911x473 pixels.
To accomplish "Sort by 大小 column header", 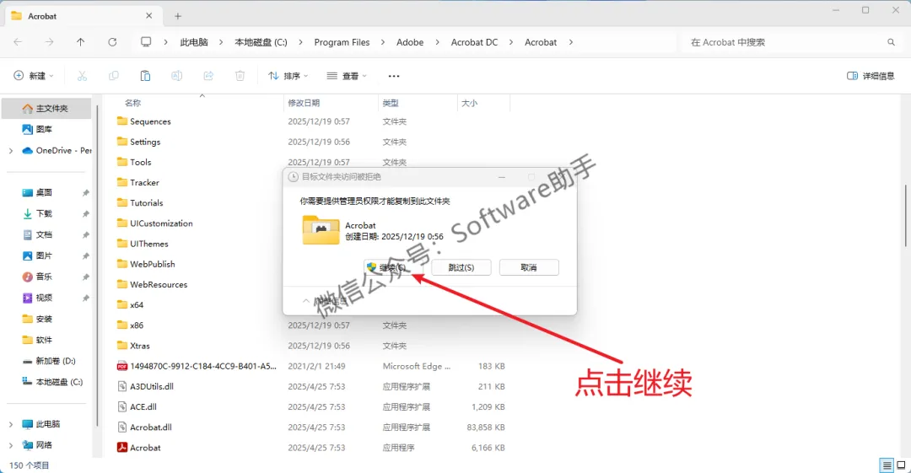I will (470, 103).
